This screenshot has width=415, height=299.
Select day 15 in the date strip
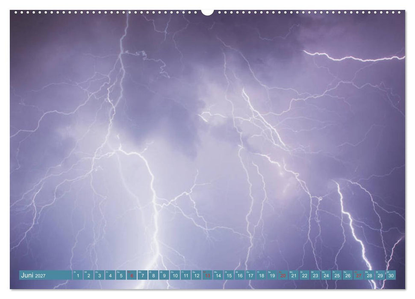[x=229, y=275]
